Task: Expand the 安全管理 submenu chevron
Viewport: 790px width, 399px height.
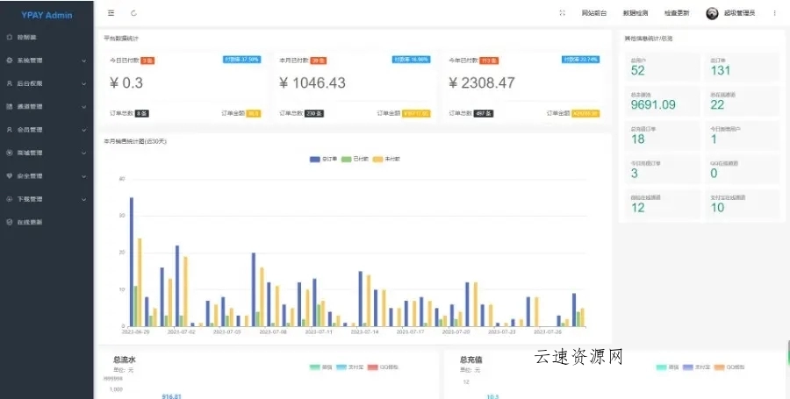Action: tap(83, 176)
